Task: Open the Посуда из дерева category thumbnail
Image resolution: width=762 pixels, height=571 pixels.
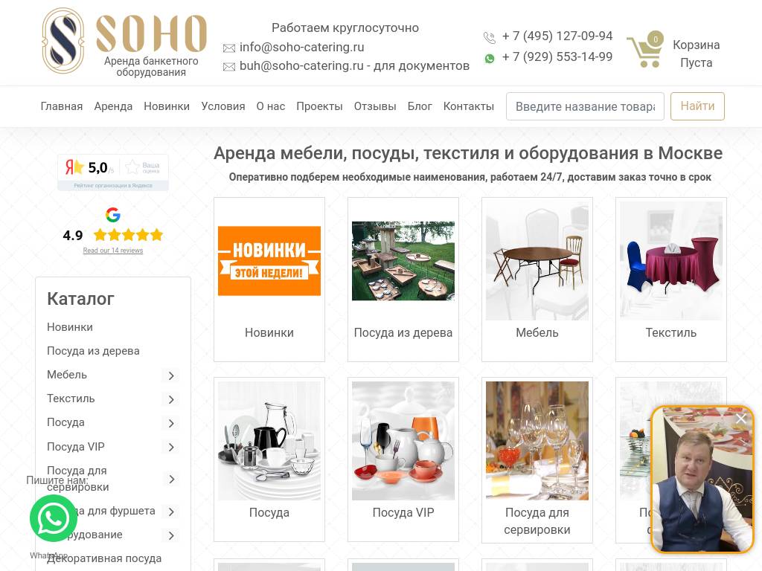Action: pos(403,261)
